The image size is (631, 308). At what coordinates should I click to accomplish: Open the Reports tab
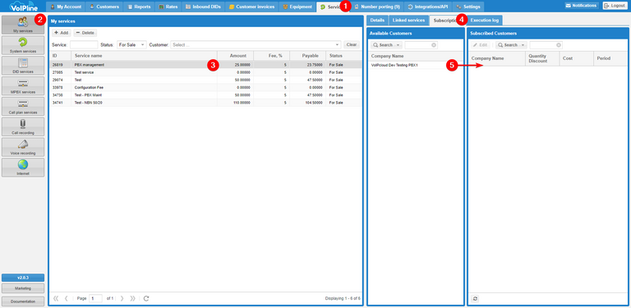tap(139, 7)
